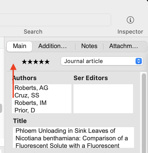This screenshot has height=153, width=148.
Task: Open the Journal article type dropdown
Action: coord(102,61)
